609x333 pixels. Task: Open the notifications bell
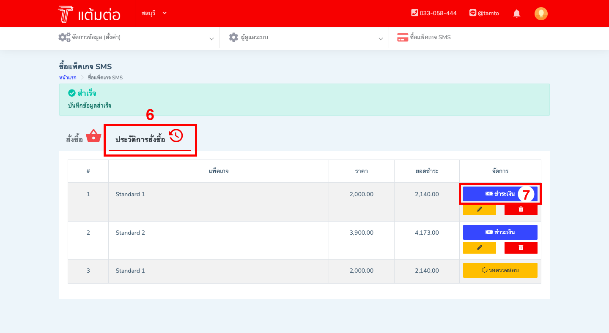click(x=517, y=14)
